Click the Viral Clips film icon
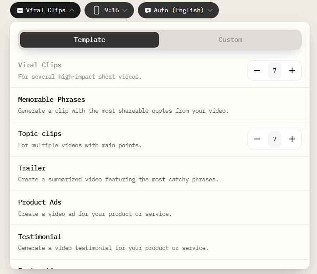Image resolution: width=317 pixels, height=274 pixels. tap(20, 10)
